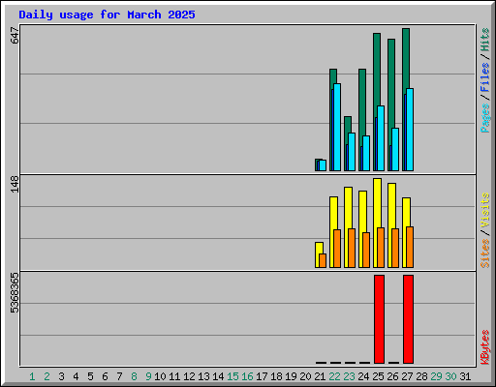Click the red KBytes bar for day 25
Image resolution: width=496 pixels, height=387 pixels.
379,319
